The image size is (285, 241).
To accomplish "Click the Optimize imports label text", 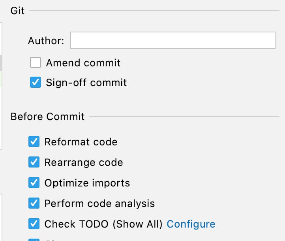I will 87,183.
